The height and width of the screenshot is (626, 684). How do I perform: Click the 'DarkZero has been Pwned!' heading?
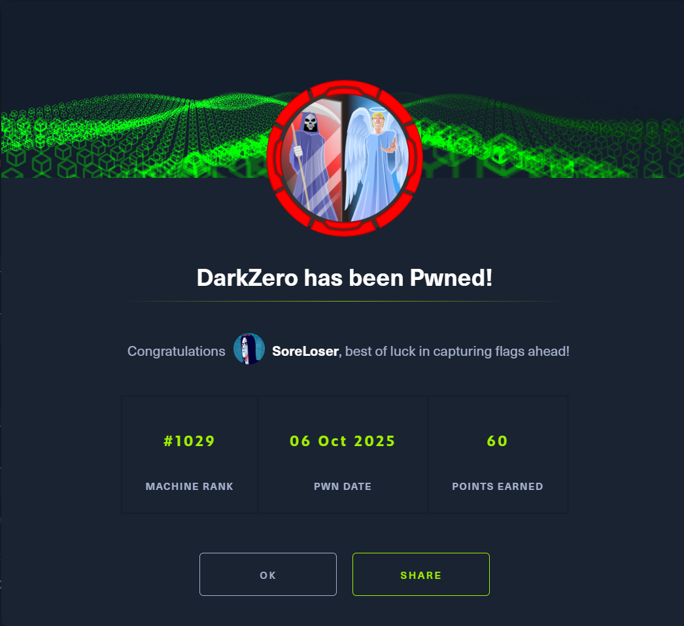point(344,277)
